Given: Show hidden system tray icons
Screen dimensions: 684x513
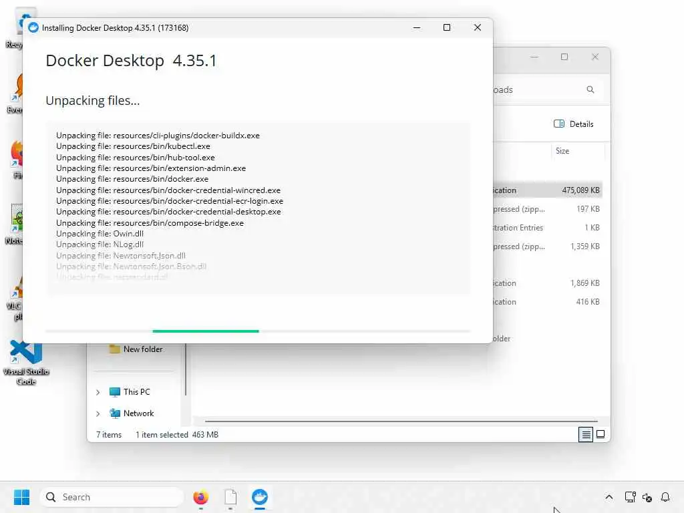Looking at the screenshot, I should (609, 497).
